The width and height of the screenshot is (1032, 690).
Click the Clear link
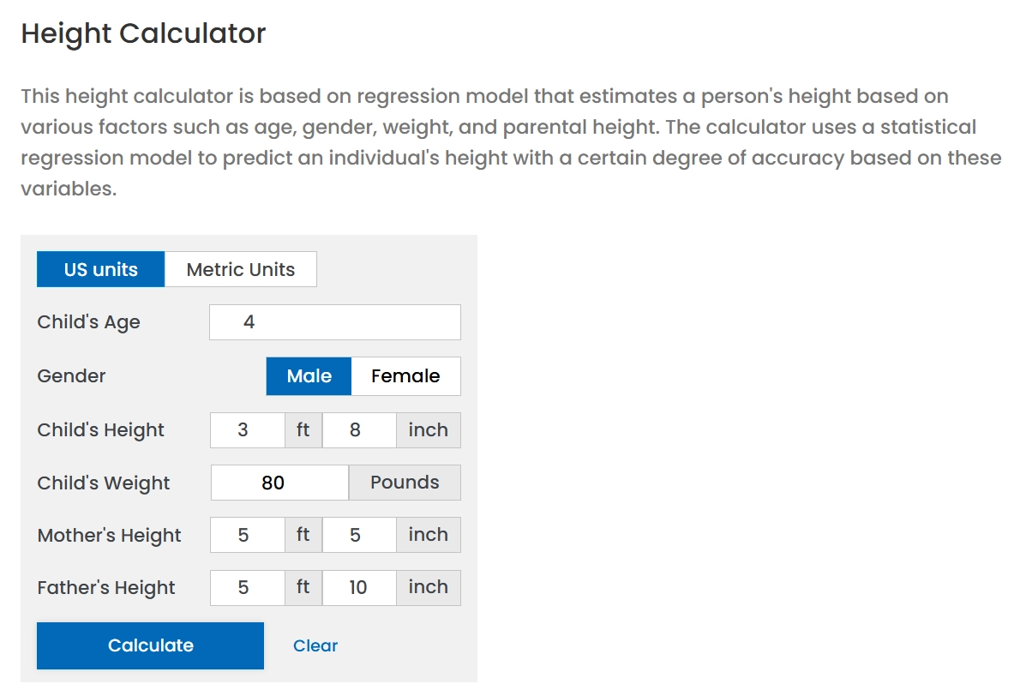pos(315,646)
